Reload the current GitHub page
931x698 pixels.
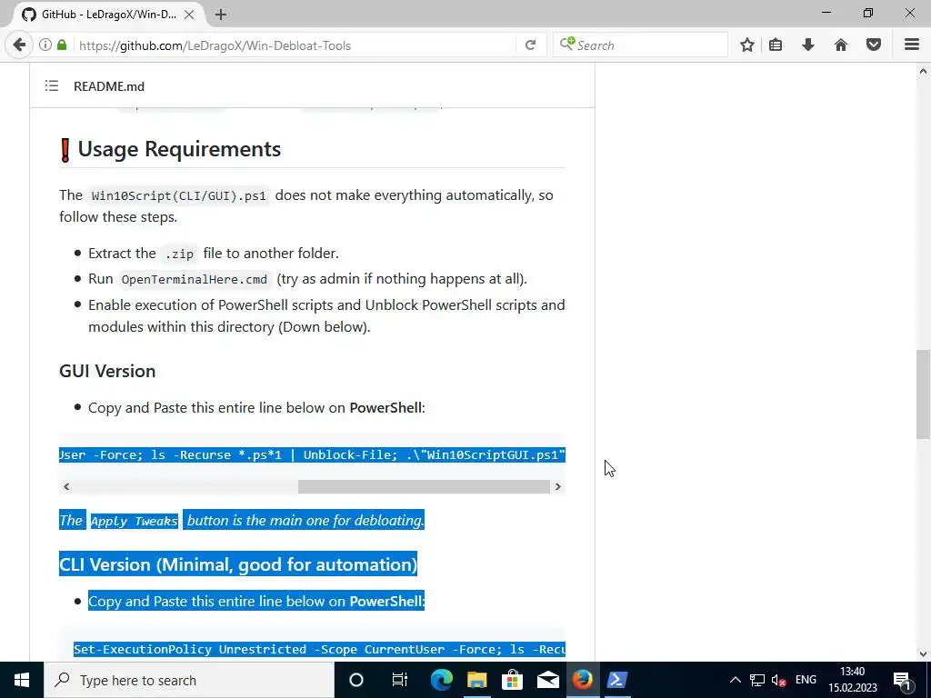[530, 45]
